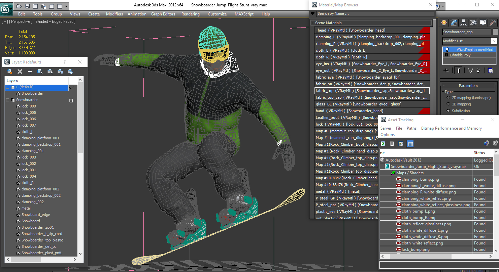Screen dimensions: 499x272
Task: Collapse the Scene Materials group
Action: click(x=313, y=23)
